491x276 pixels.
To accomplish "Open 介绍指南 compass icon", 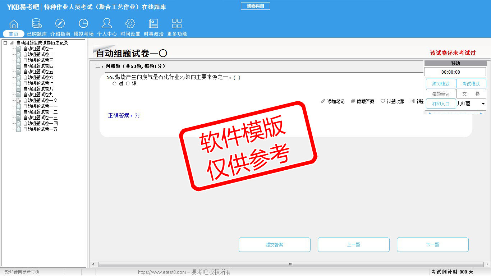I will [60, 24].
